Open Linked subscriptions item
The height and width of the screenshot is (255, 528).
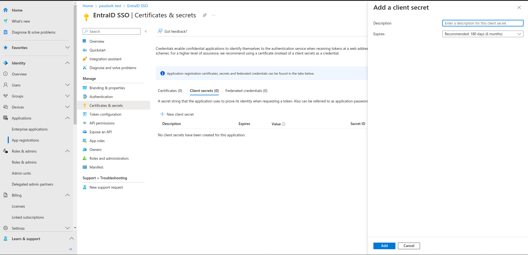coord(28,217)
